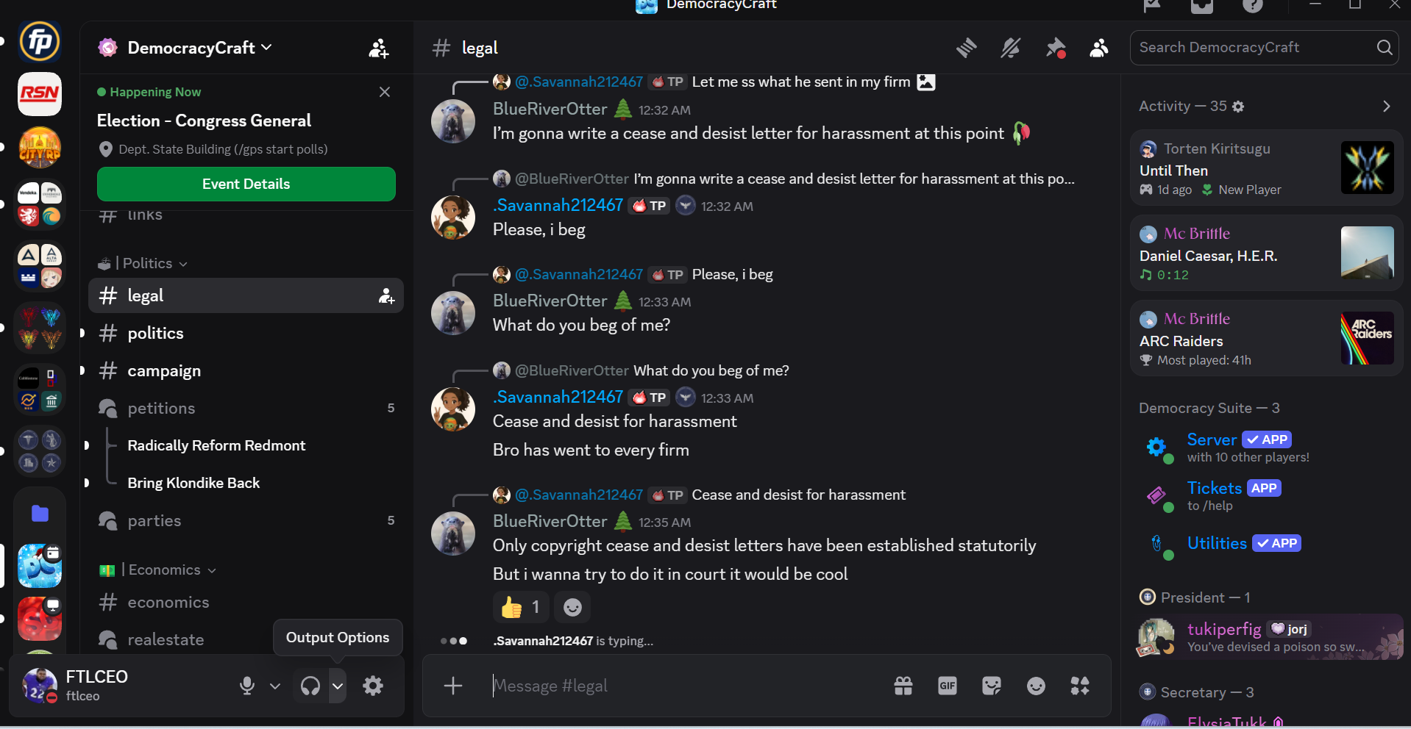Open the GIF picker

[948, 686]
